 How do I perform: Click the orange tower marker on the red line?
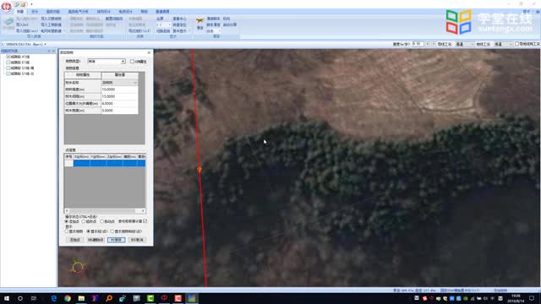click(x=199, y=169)
